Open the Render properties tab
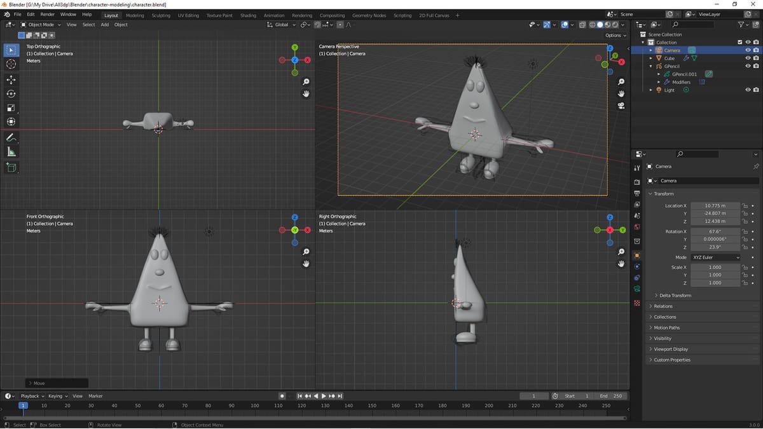 637,182
